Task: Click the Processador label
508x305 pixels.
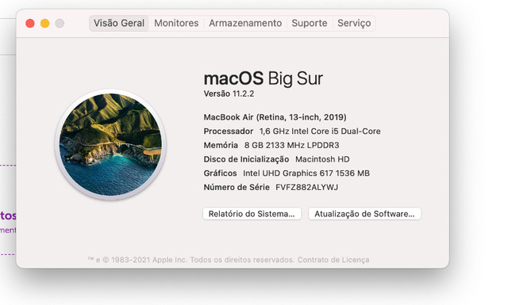Action: 229,132
